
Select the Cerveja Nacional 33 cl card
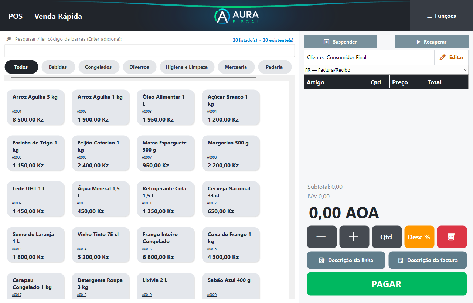coord(231,199)
